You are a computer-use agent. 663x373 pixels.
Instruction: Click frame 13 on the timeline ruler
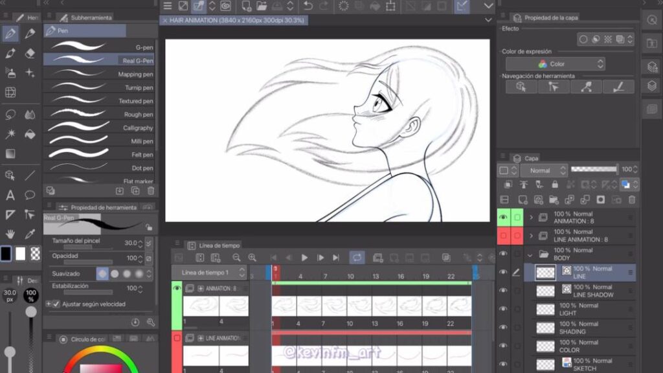click(376, 276)
